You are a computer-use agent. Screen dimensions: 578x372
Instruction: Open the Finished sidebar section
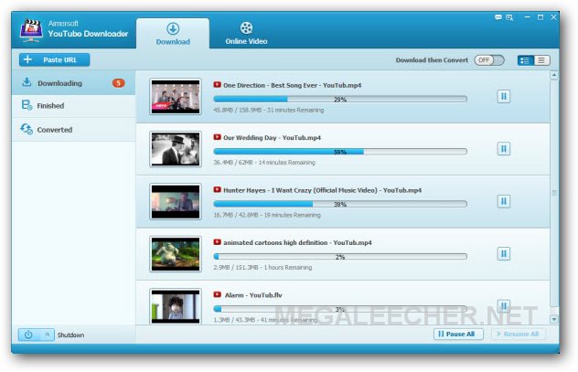[x=74, y=106]
